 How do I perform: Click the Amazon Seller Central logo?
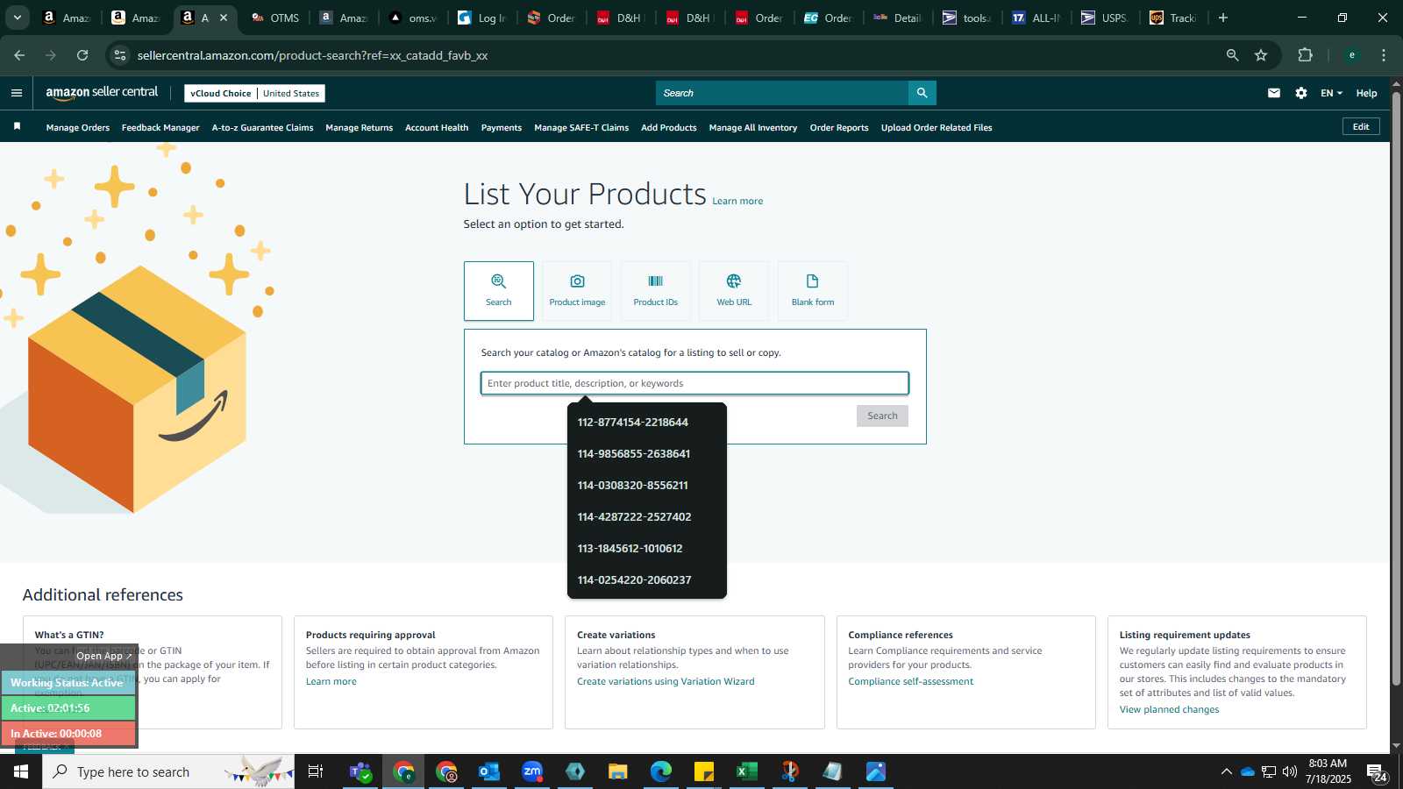(x=102, y=93)
